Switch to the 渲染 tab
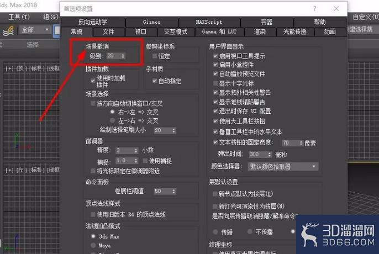 [260, 31]
